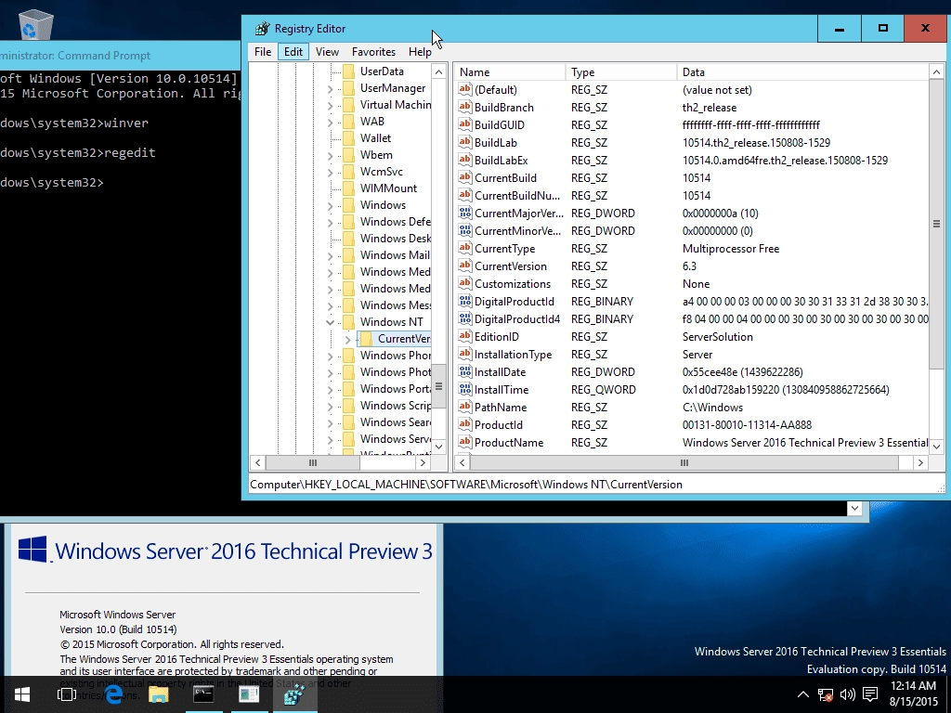
Task: Click the Command Prompt scroll-down arrow
Action: tap(854, 508)
